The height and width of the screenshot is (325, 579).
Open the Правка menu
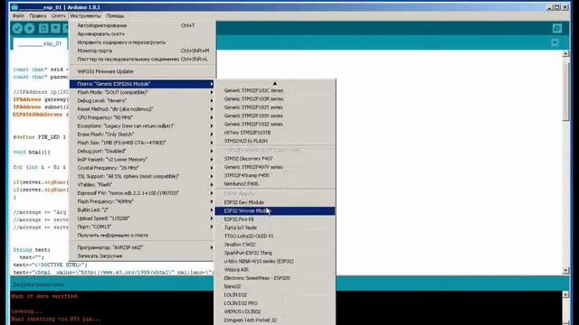click(x=38, y=16)
